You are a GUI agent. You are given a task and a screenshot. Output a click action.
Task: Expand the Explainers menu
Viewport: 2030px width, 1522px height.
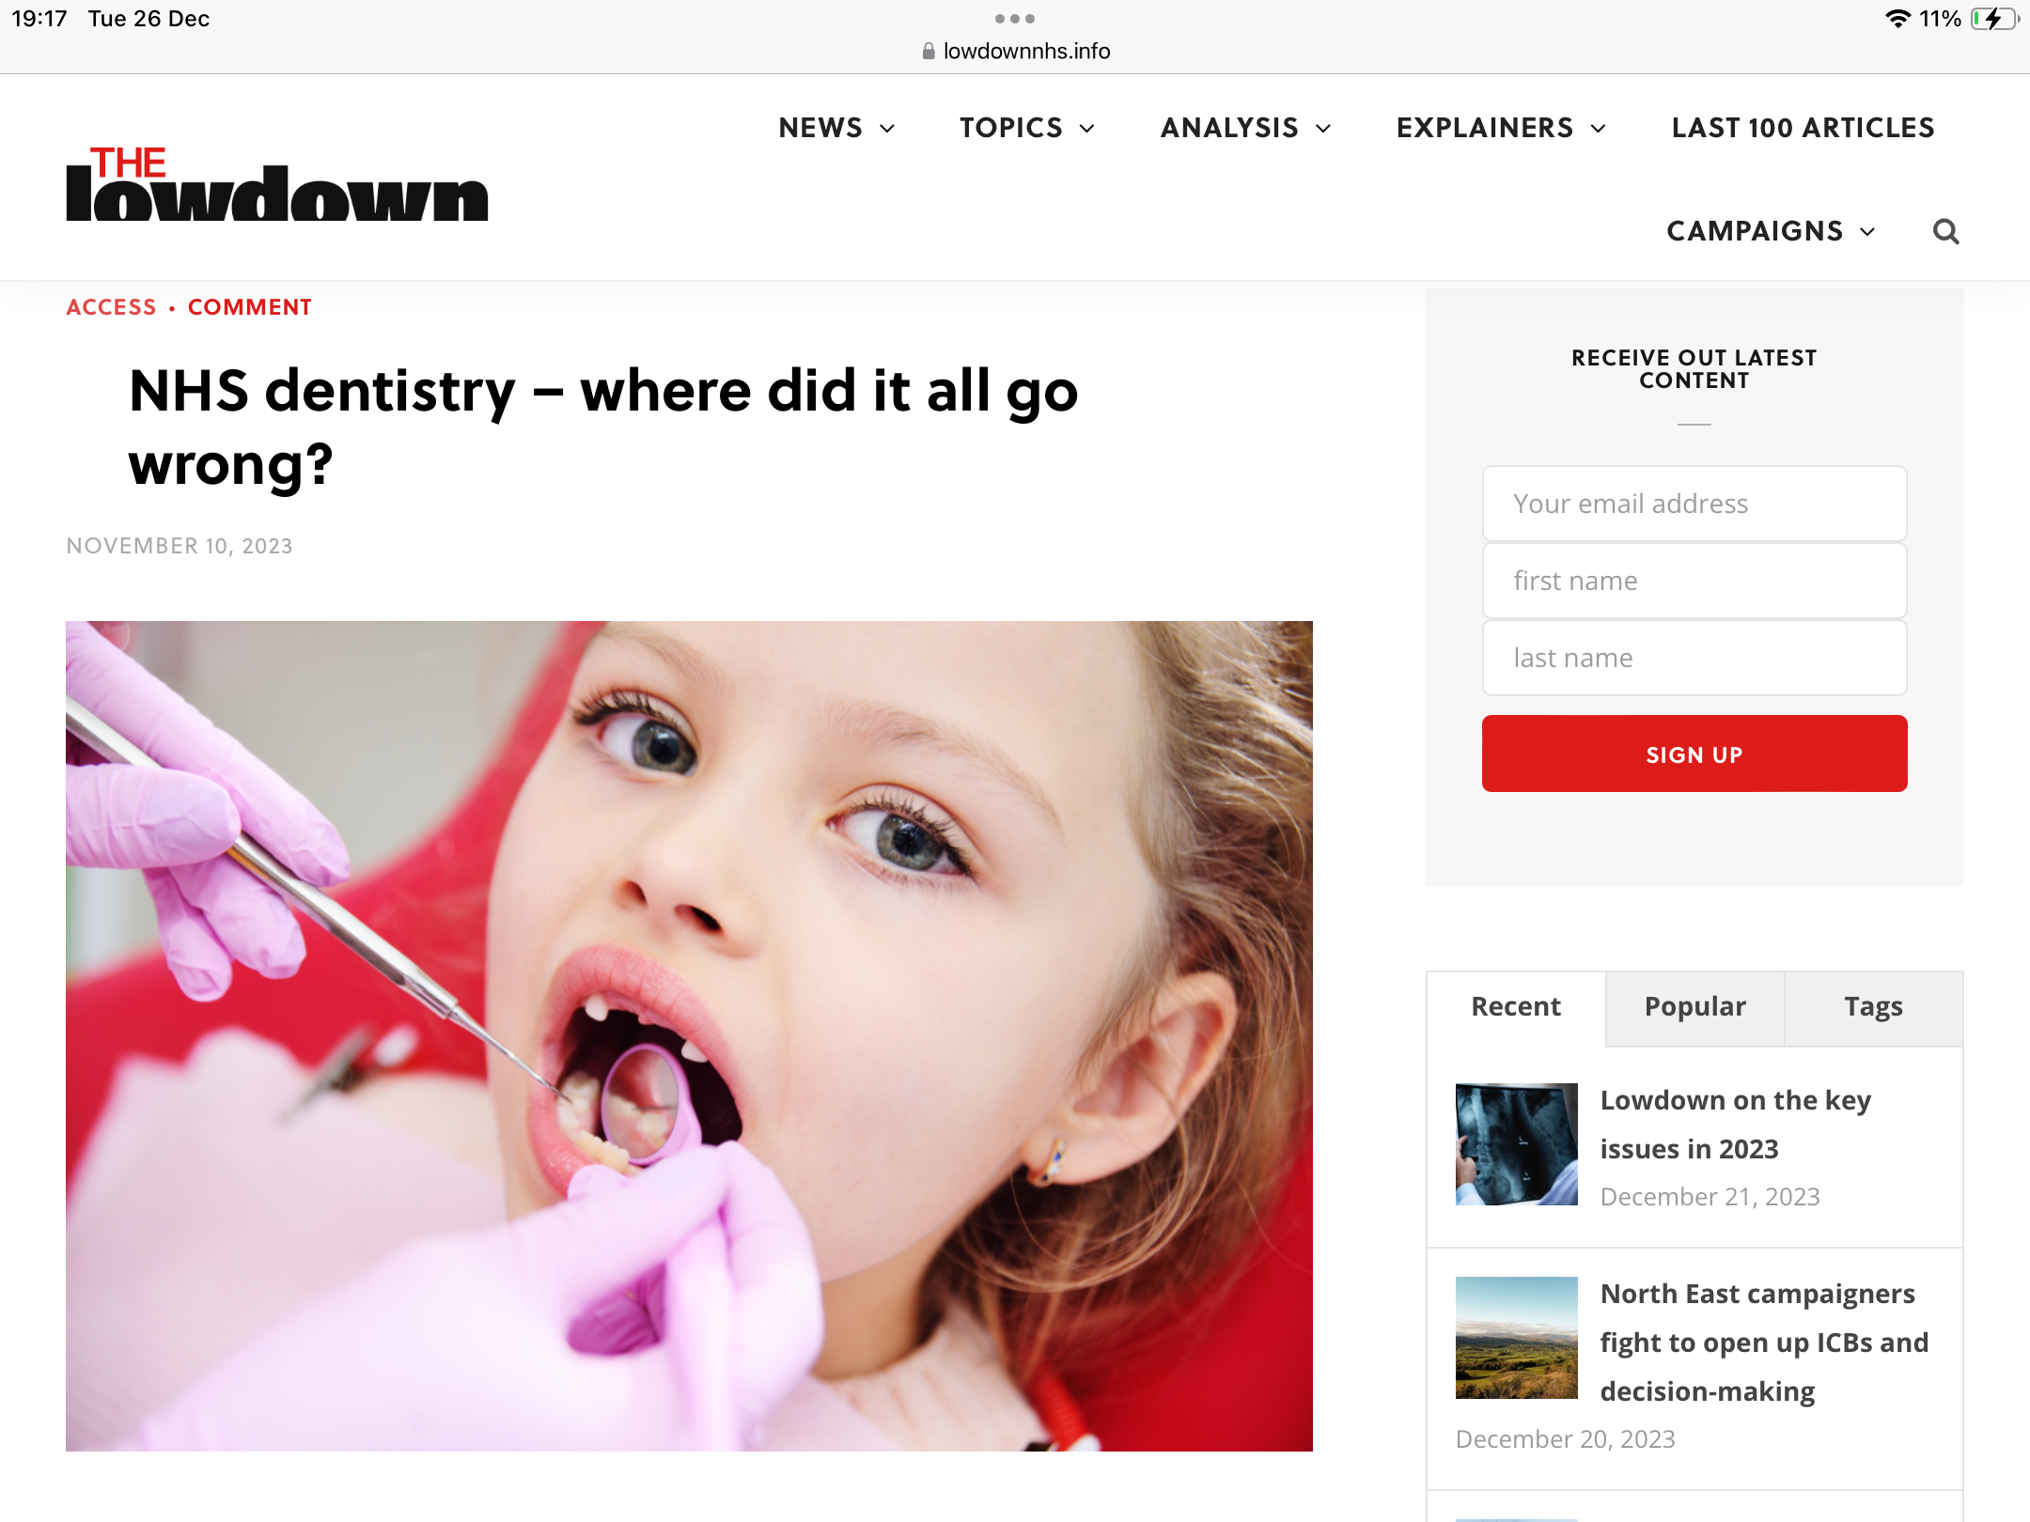tap(1501, 128)
